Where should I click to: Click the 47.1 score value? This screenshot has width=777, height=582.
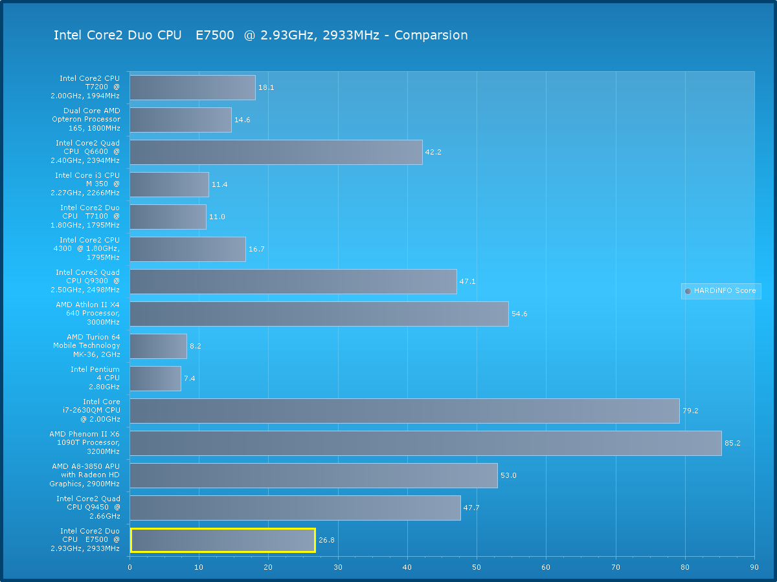(x=467, y=281)
